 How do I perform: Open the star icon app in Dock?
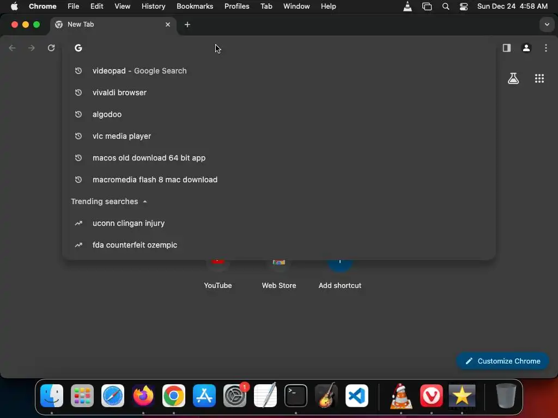click(x=462, y=396)
